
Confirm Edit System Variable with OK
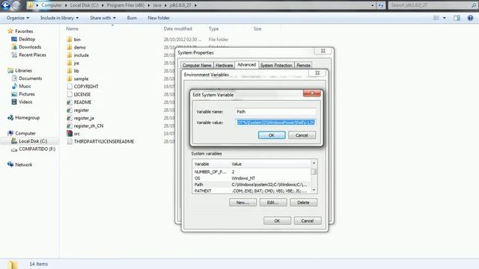[272, 135]
